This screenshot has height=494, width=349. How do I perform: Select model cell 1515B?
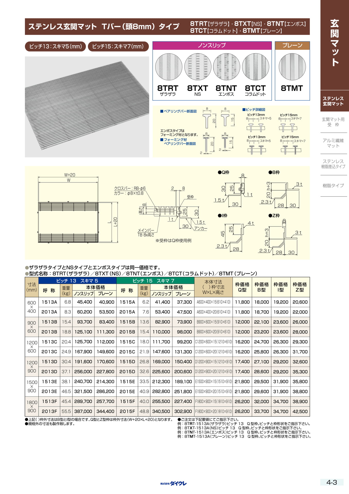click(127, 322)
